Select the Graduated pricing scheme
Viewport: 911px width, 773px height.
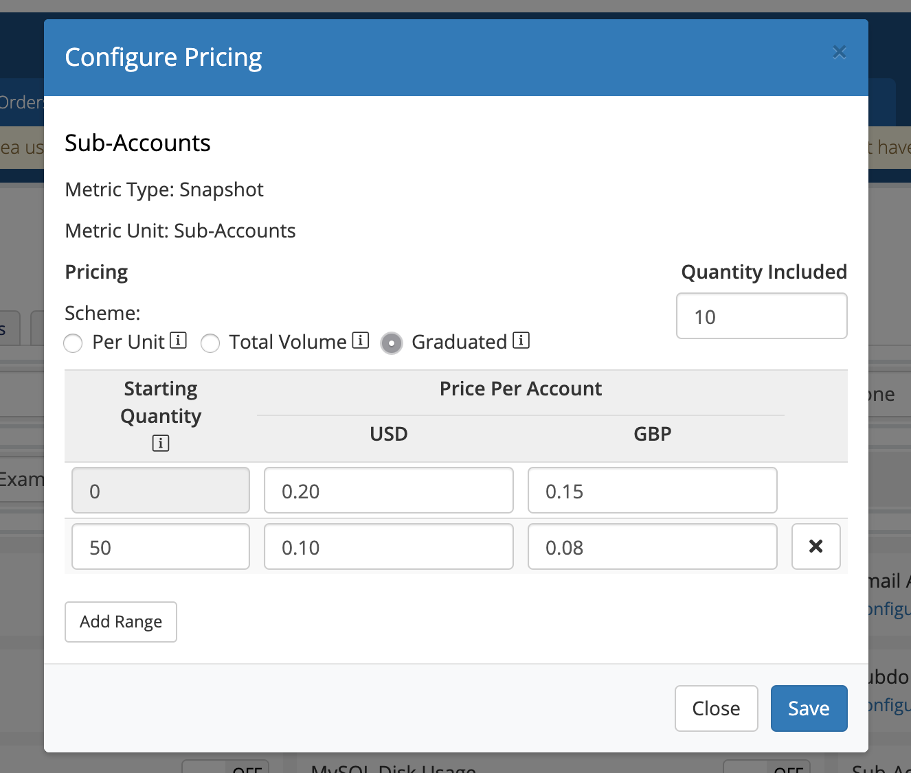pos(392,343)
